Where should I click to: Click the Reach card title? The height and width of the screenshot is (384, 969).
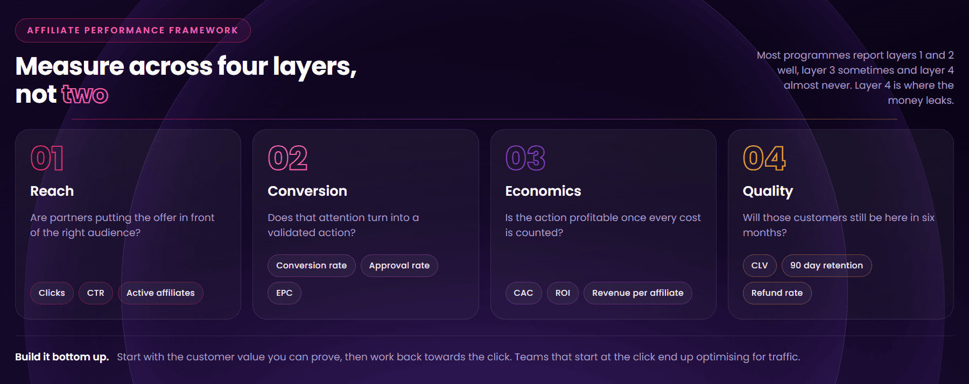click(x=52, y=191)
